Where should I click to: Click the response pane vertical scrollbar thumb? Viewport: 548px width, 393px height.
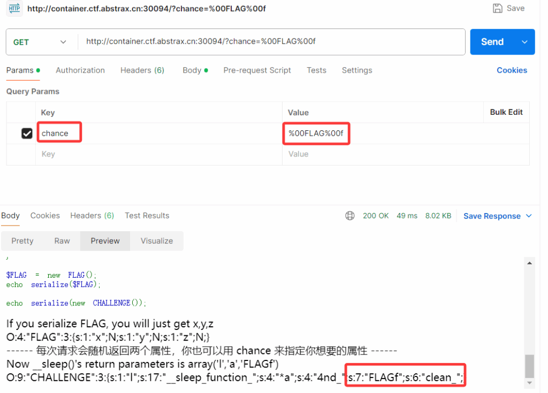click(x=530, y=366)
